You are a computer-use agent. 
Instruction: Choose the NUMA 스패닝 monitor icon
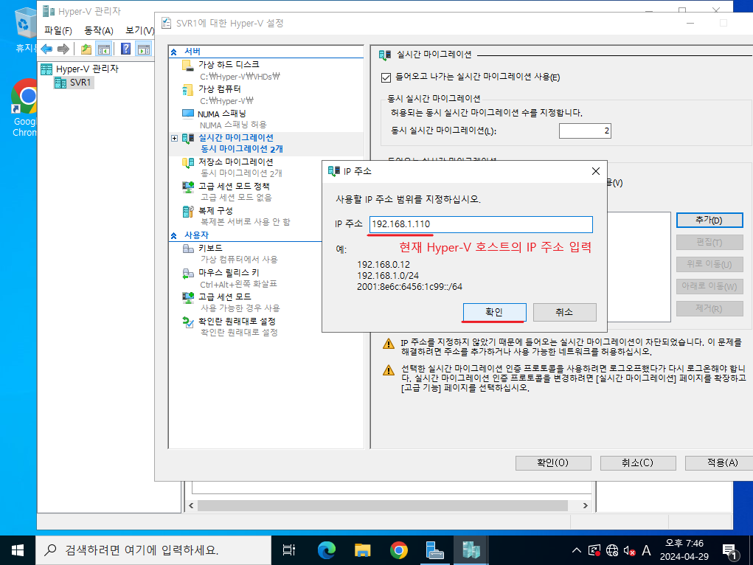[x=188, y=114]
